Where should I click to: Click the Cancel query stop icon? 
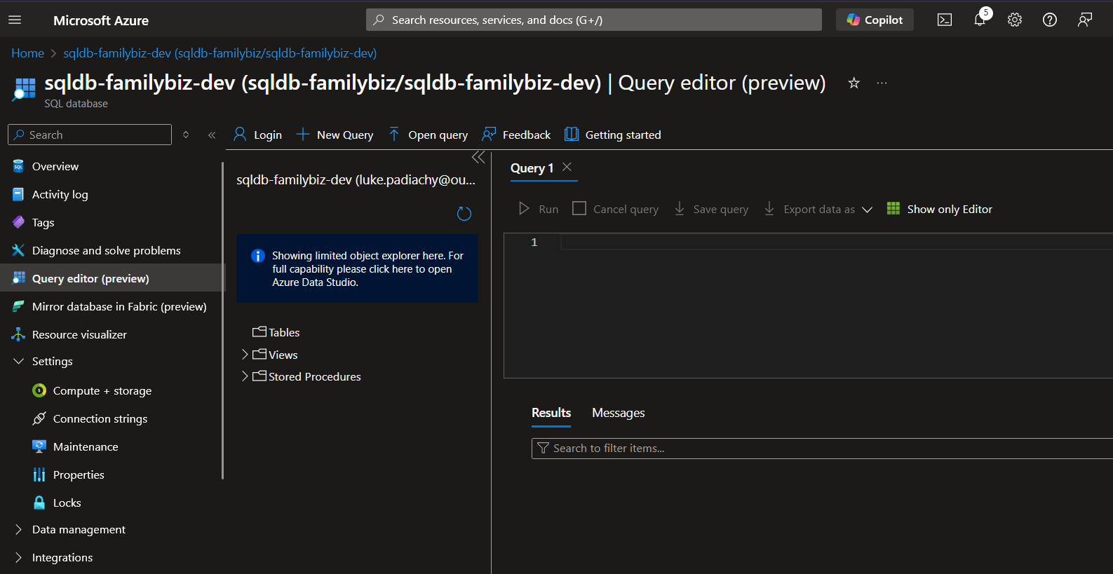coord(579,208)
